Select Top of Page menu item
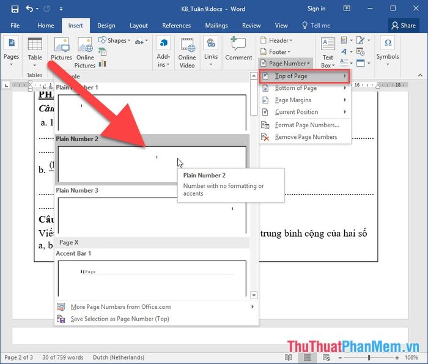This screenshot has width=428, height=364. (304, 76)
